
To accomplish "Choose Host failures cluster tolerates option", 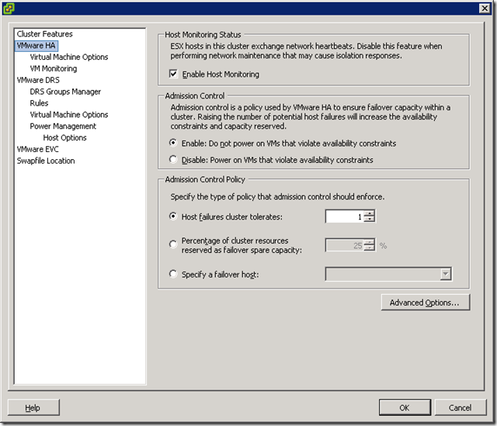I will point(172,216).
